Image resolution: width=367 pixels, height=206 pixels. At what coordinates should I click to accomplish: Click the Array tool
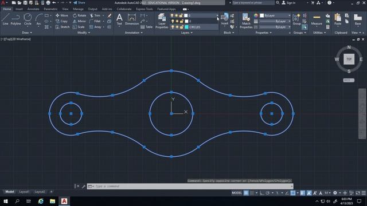tap(95, 27)
